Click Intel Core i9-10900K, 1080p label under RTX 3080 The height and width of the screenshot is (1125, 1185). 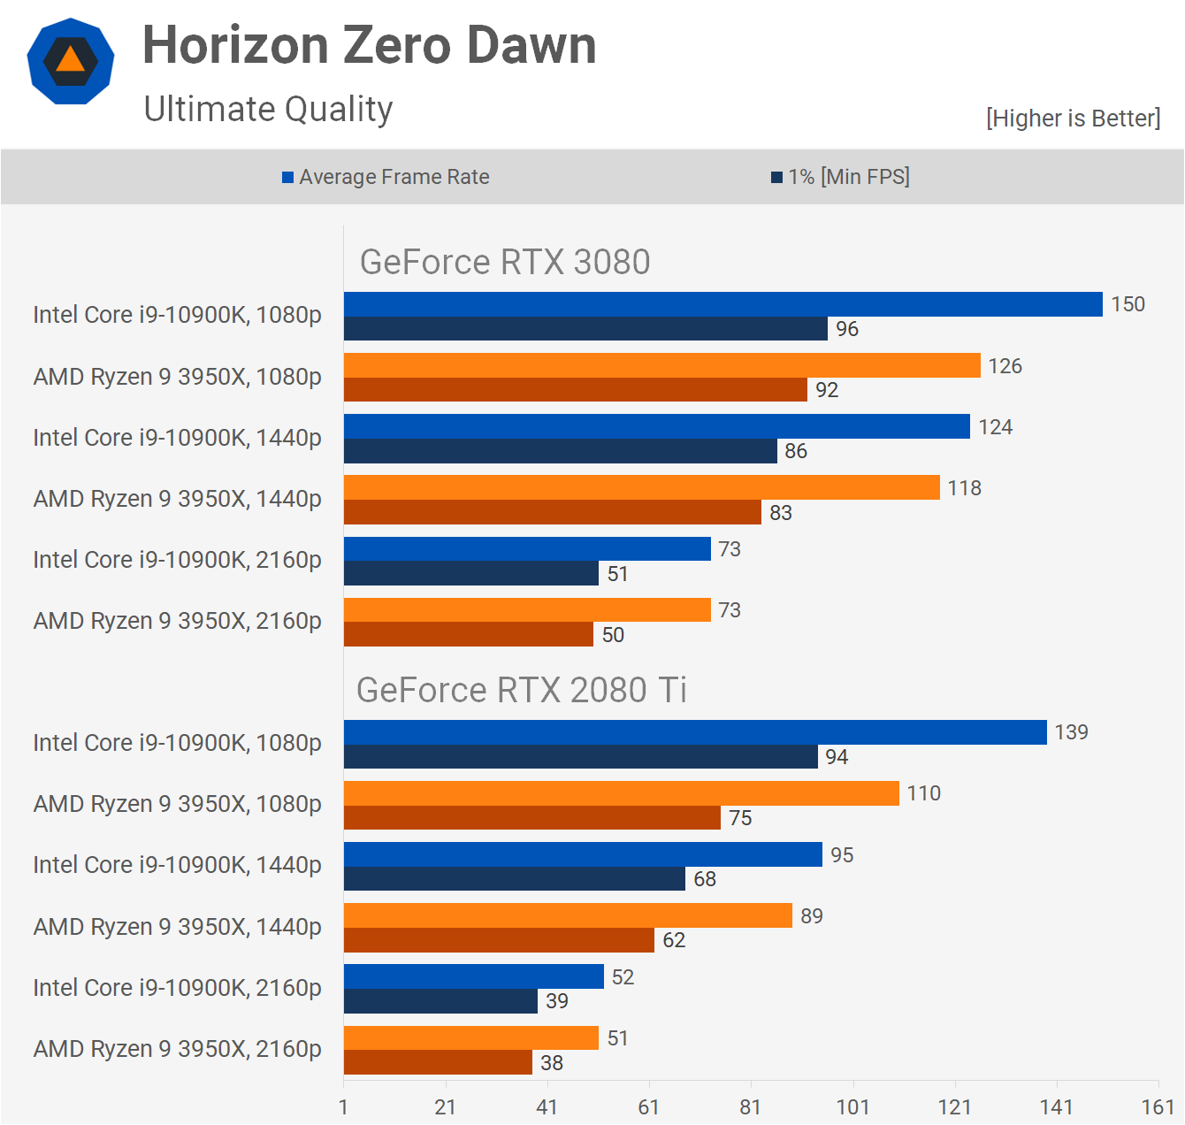178,315
